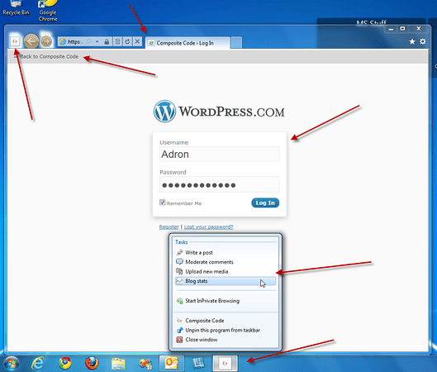Stop loading with the X icon in address bar

pos(137,41)
